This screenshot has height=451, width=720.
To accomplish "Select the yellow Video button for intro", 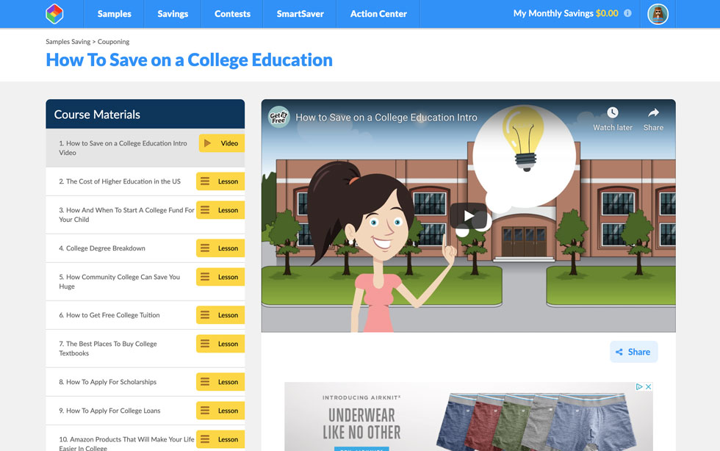I will 221,143.
